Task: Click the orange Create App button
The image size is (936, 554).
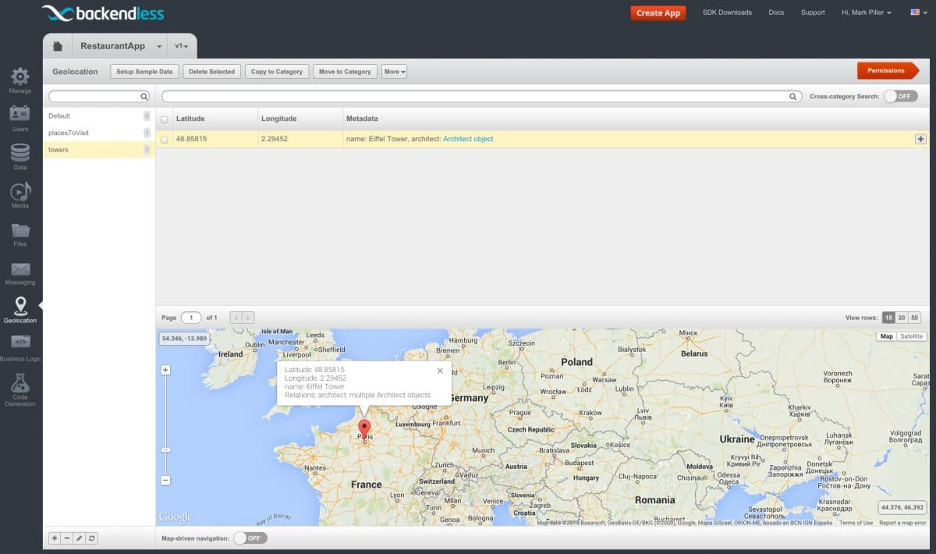Action: pos(657,12)
